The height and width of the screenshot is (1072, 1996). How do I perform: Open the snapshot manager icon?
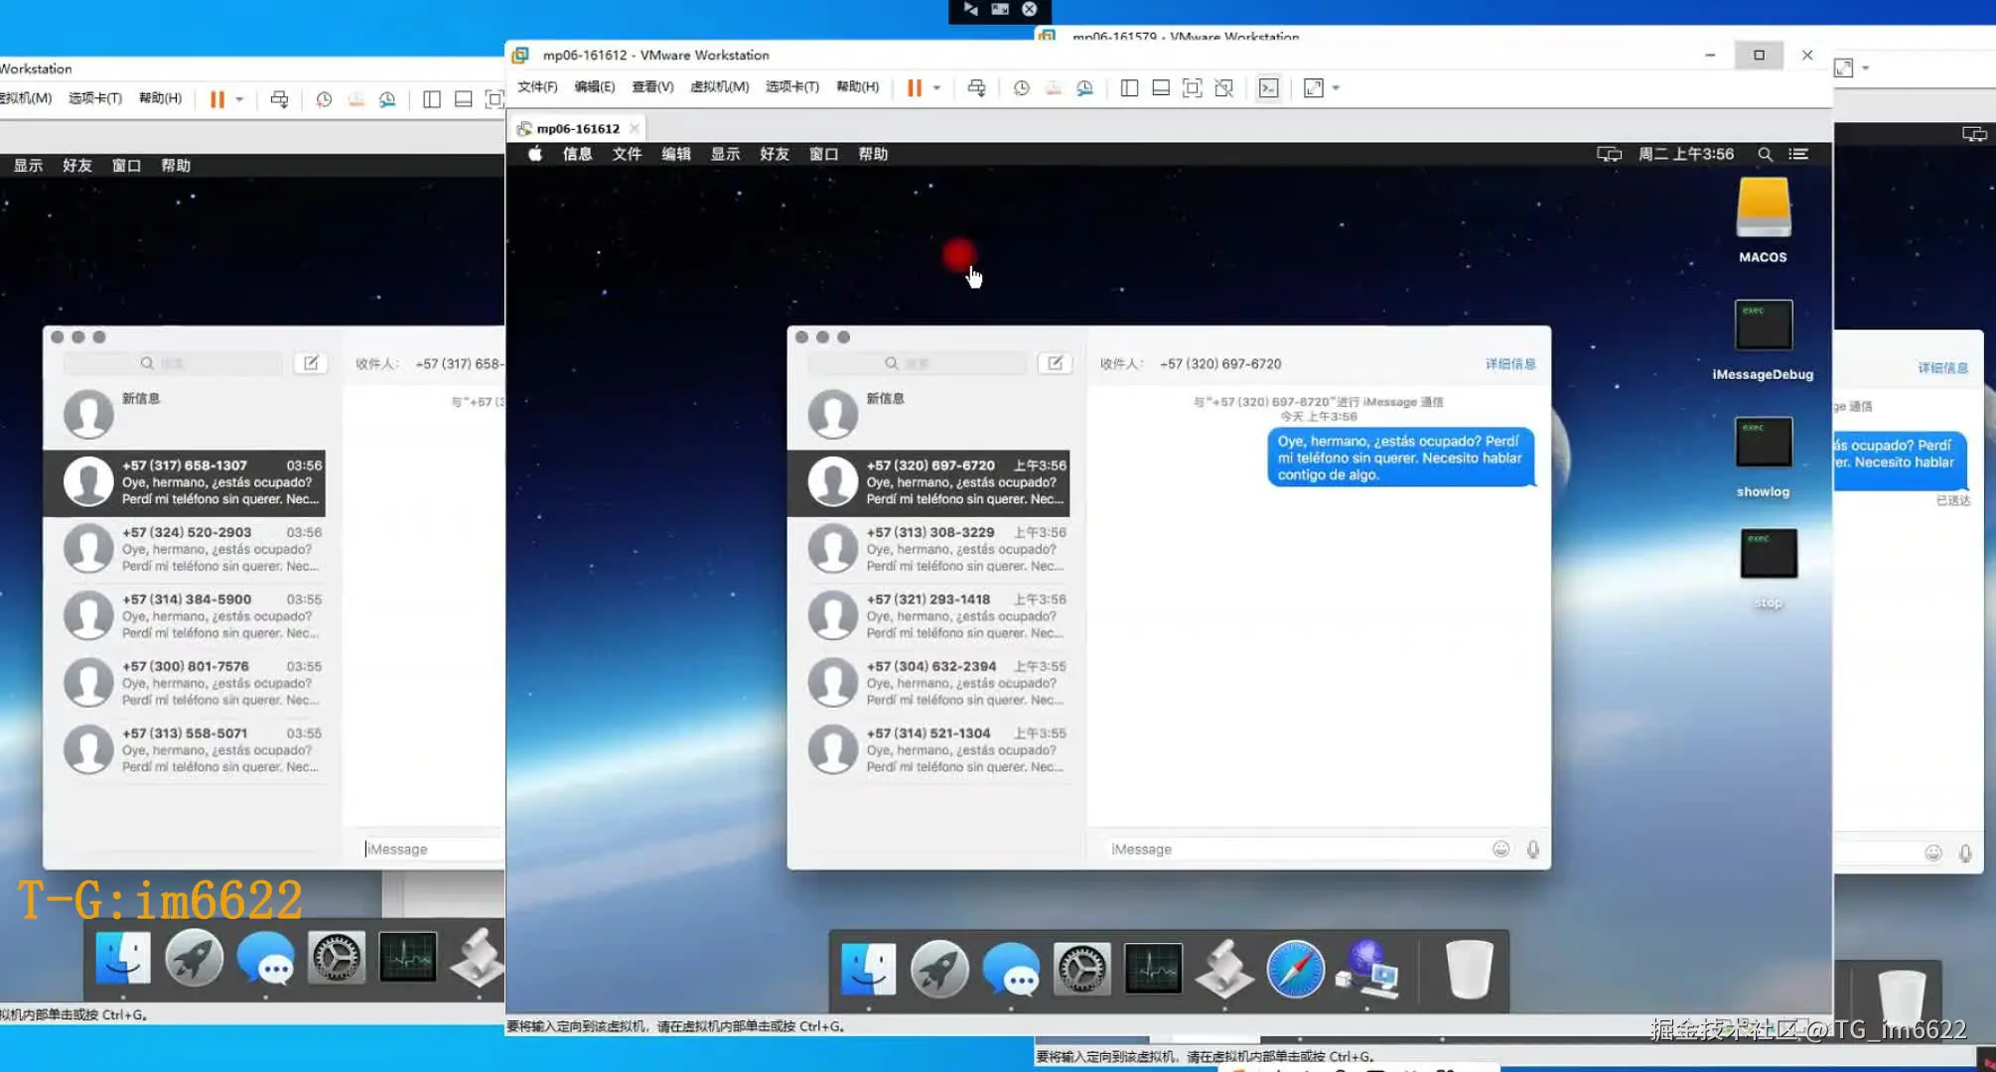click(1084, 88)
